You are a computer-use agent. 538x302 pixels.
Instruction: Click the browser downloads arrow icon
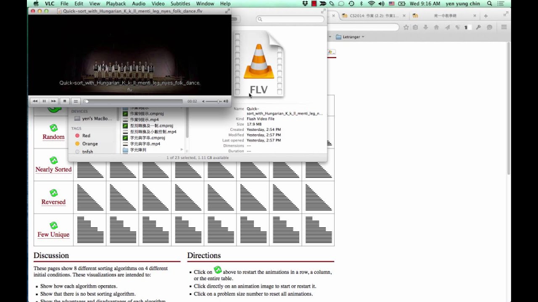[x=426, y=27]
